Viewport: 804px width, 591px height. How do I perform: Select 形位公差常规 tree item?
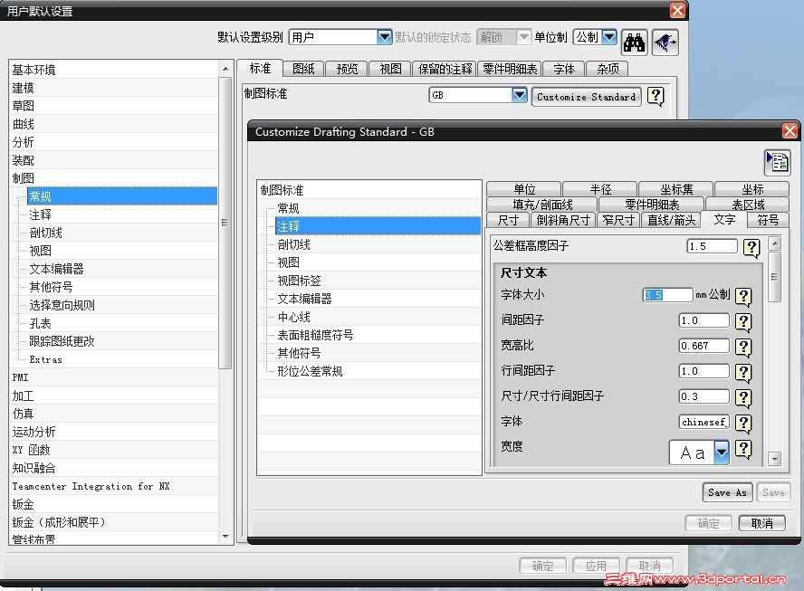[310, 371]
